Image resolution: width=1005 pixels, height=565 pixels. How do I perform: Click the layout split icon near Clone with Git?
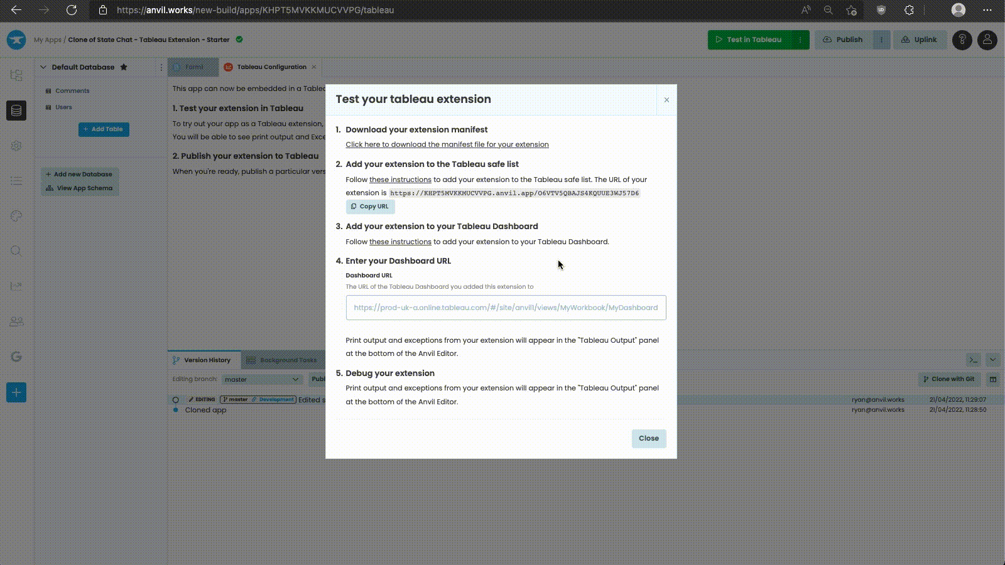992,379
